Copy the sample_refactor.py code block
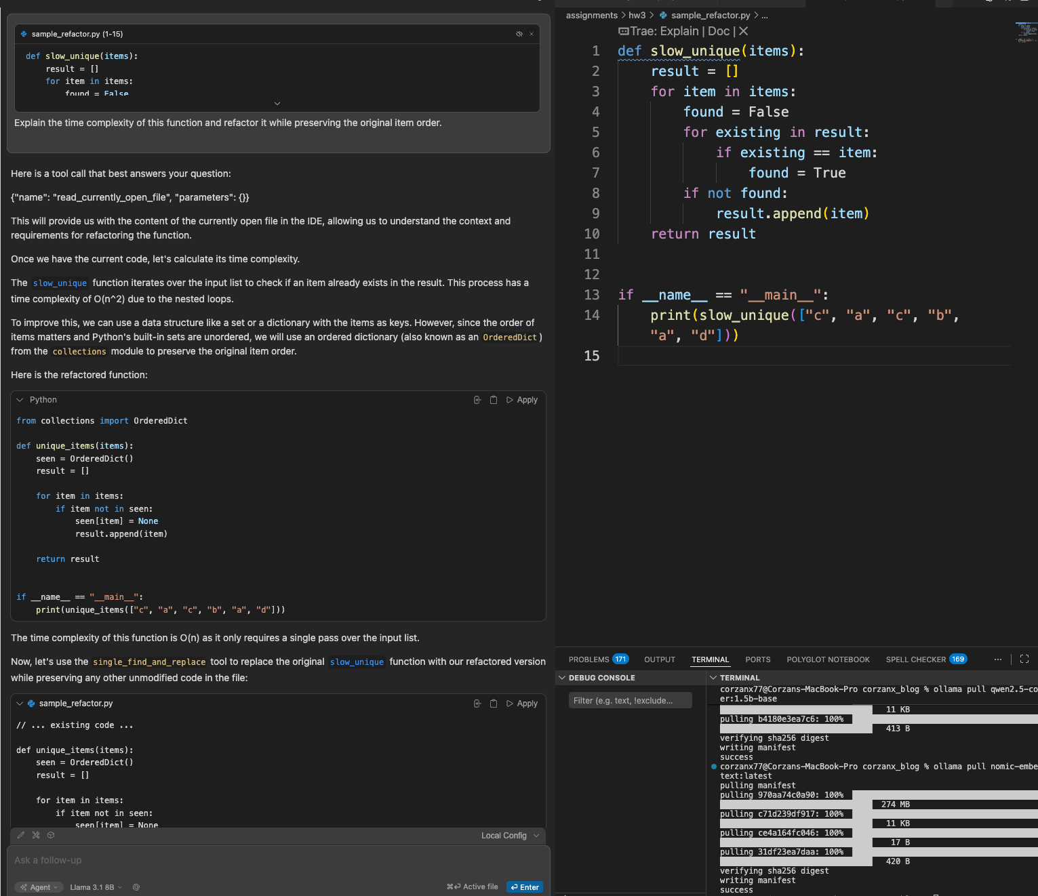Image resolution: width=1038 pixels, height=896 pixels. pyautogui.click(x=494, y=704)
